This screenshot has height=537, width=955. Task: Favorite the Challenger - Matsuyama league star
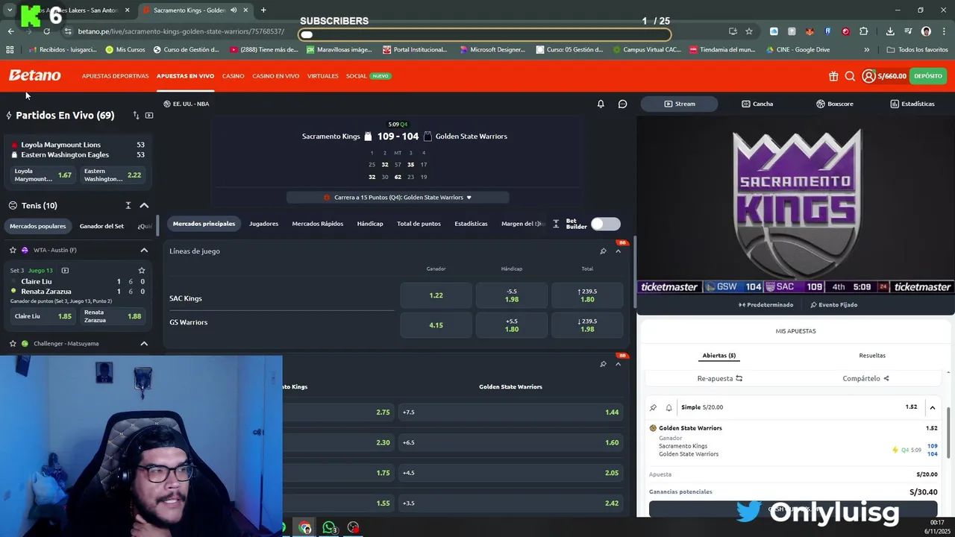[x=13, y=344]
